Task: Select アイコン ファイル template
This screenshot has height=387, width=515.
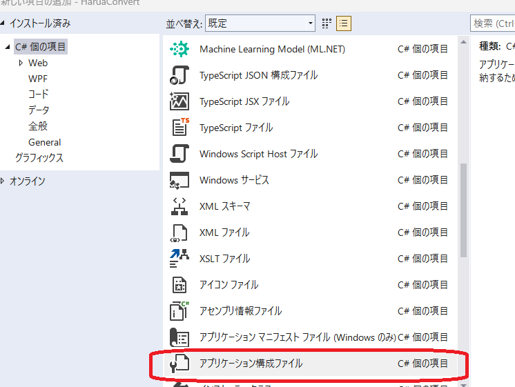Action: (x=310, y=285)
